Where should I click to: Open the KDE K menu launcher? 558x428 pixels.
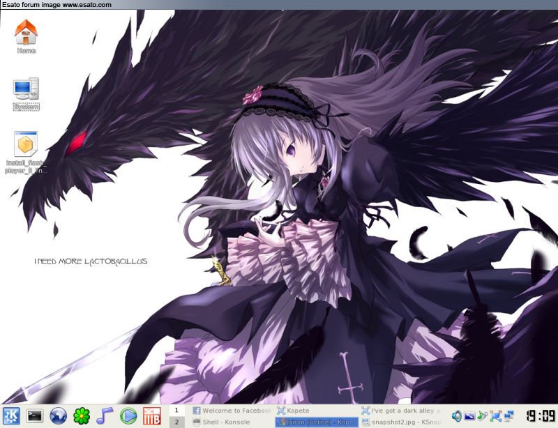tap(11, 416)
